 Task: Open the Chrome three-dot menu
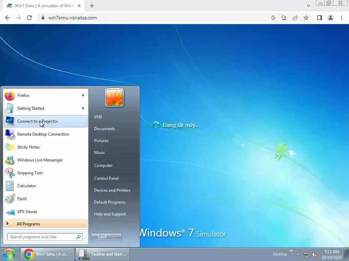coord(342,18)
